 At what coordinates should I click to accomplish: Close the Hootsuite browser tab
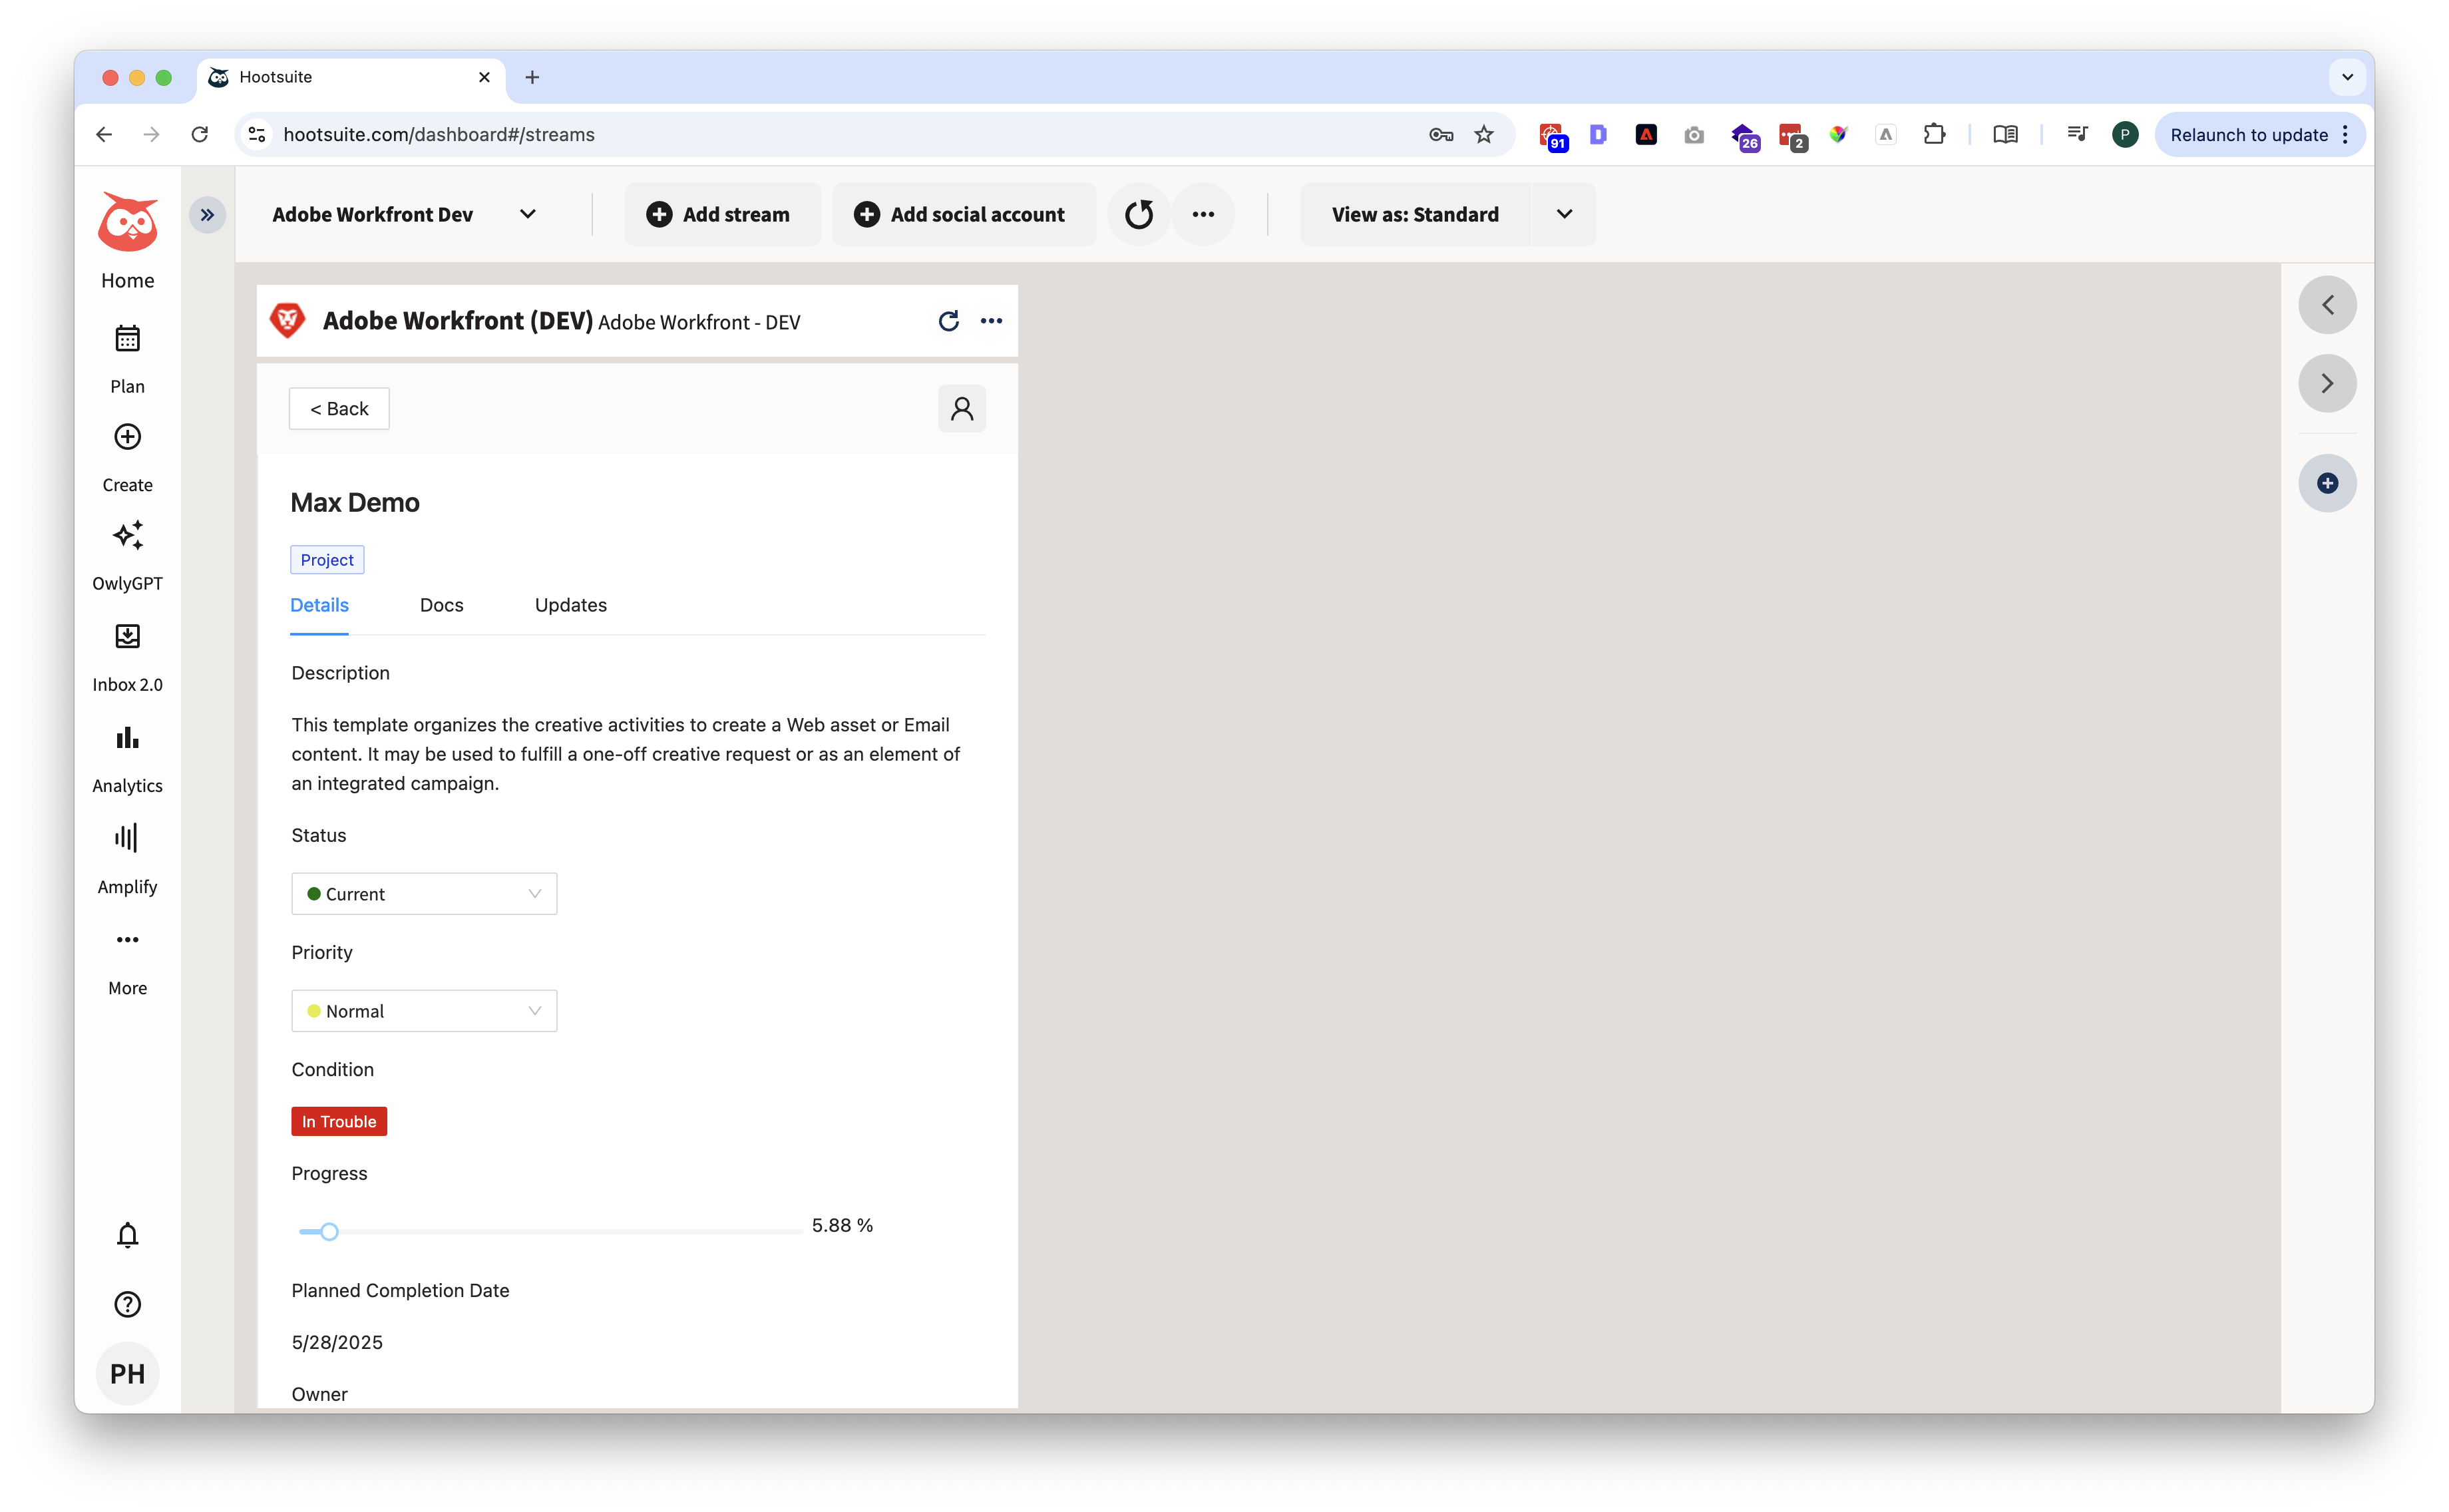point(484,77)
